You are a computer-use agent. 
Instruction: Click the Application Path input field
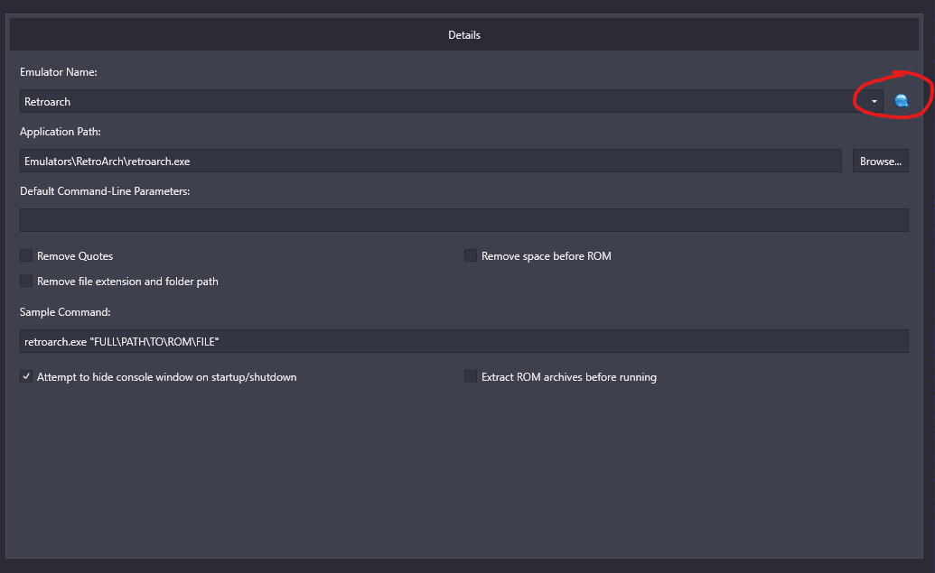point(431,161)
